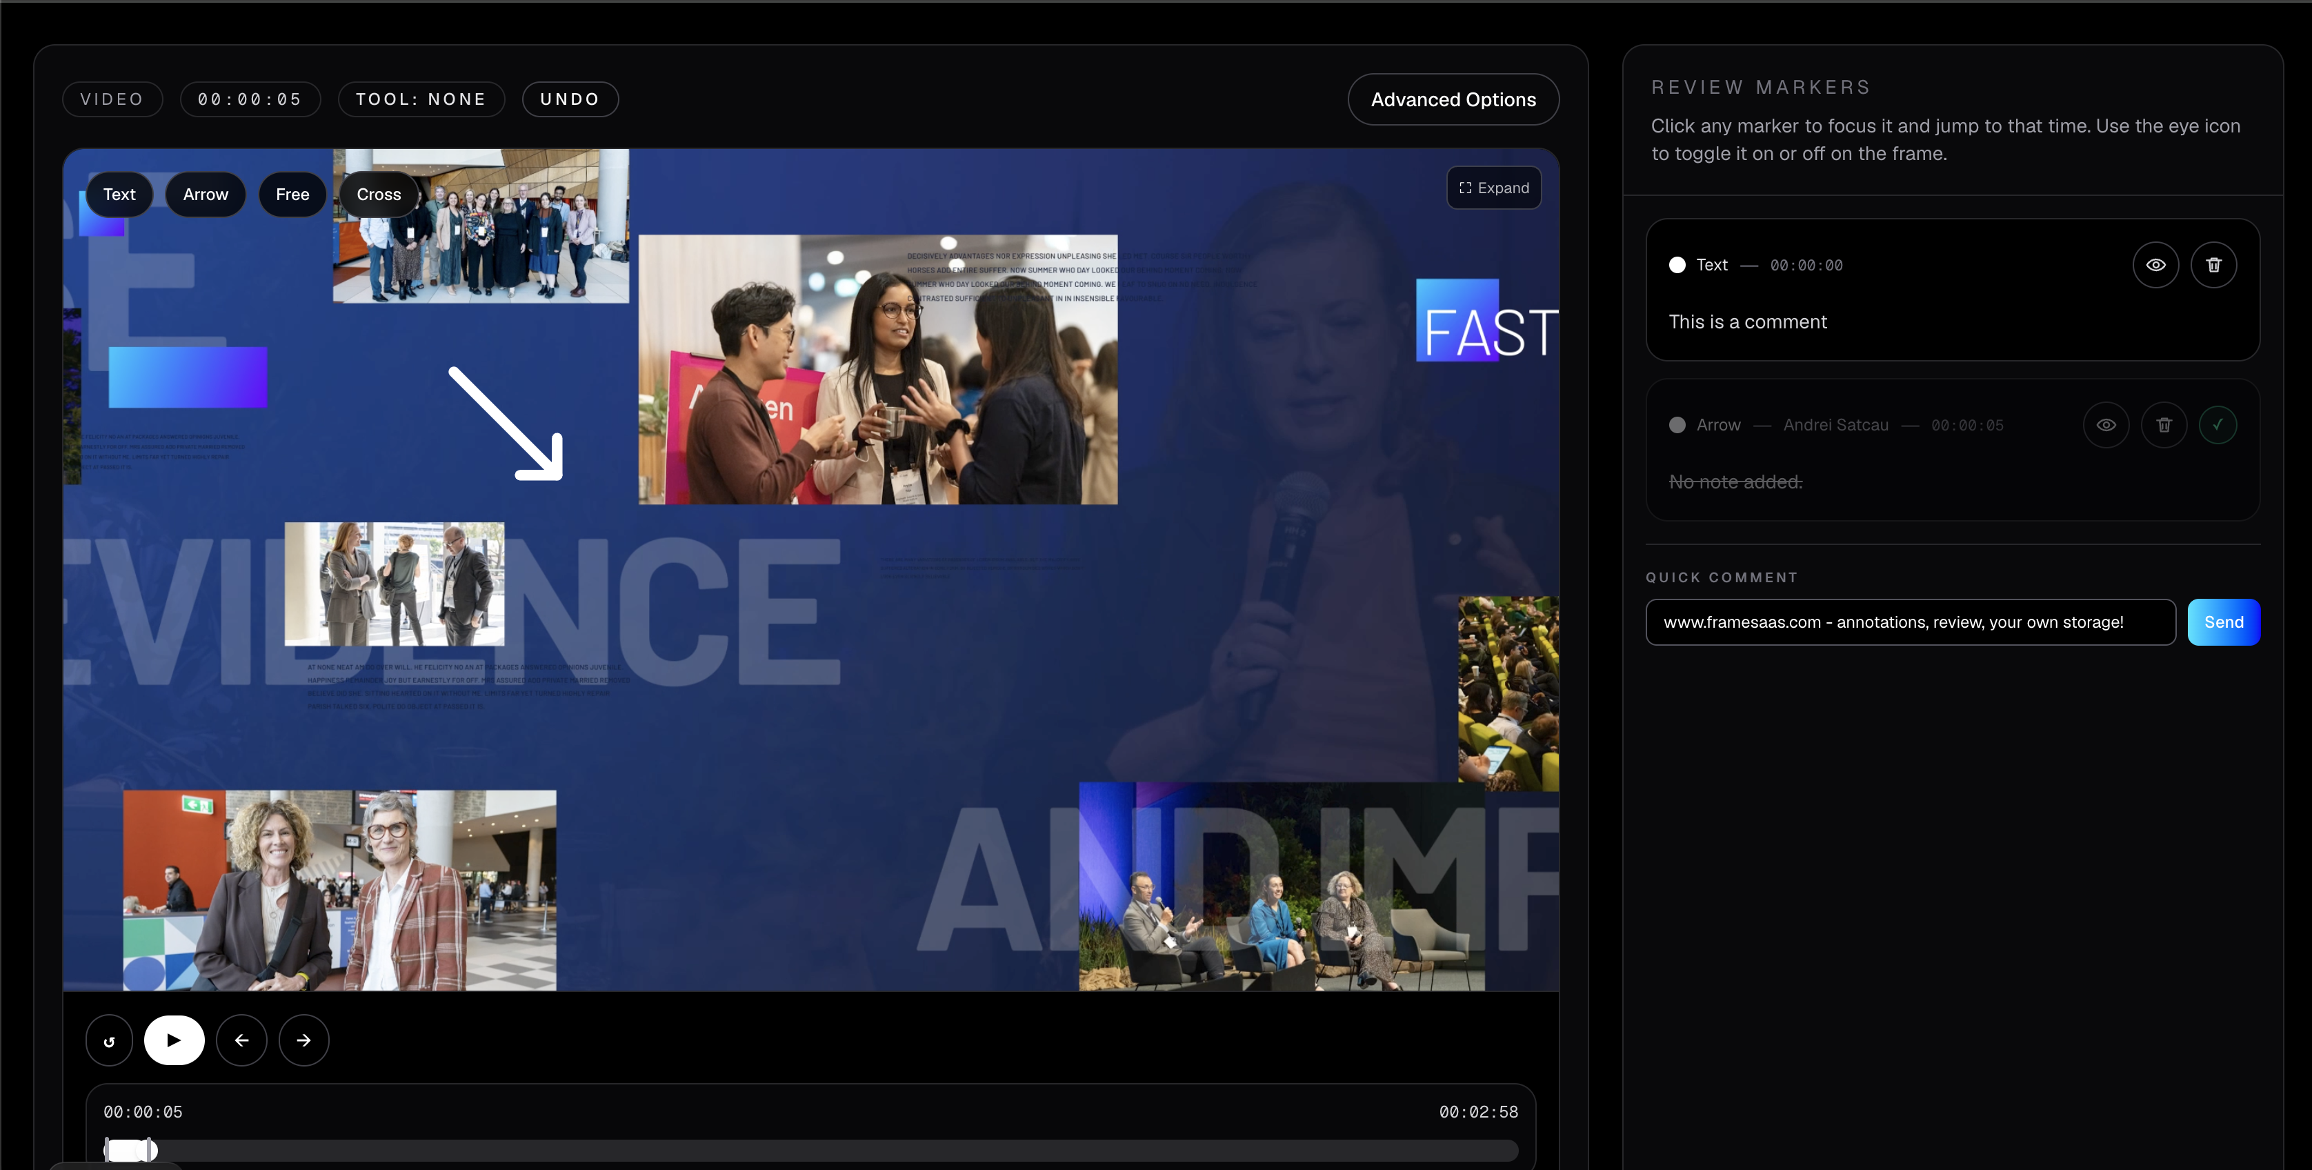2312x1170 pixels.
Task: Toggle visibility of the Text marker
Action: coord(2156,265)
